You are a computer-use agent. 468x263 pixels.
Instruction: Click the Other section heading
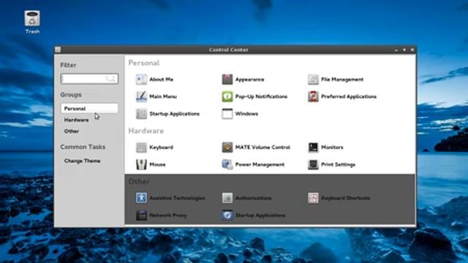click(139, 182)
